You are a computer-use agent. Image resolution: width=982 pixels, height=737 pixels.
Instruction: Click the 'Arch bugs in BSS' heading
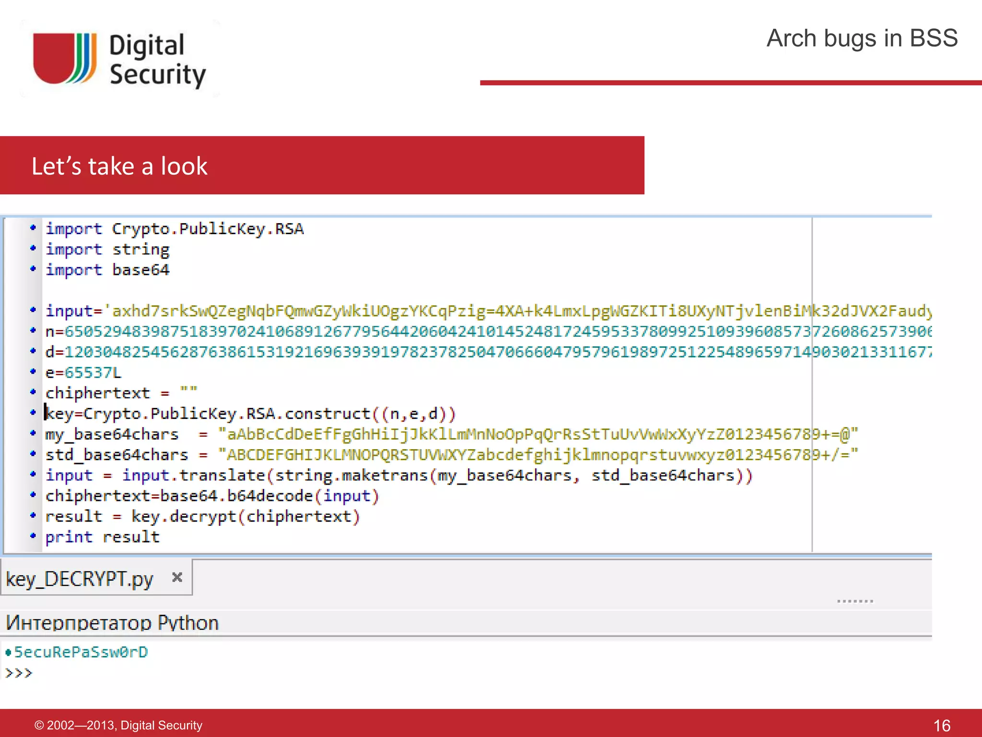point(862,38)
